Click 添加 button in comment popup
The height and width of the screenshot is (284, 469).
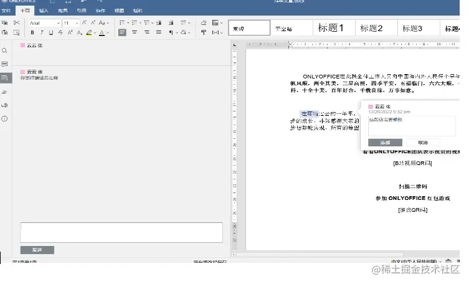385,143
